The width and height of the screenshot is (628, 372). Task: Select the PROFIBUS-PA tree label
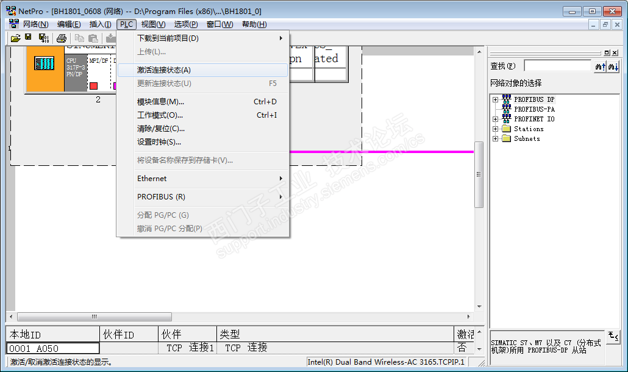point(534,109)
